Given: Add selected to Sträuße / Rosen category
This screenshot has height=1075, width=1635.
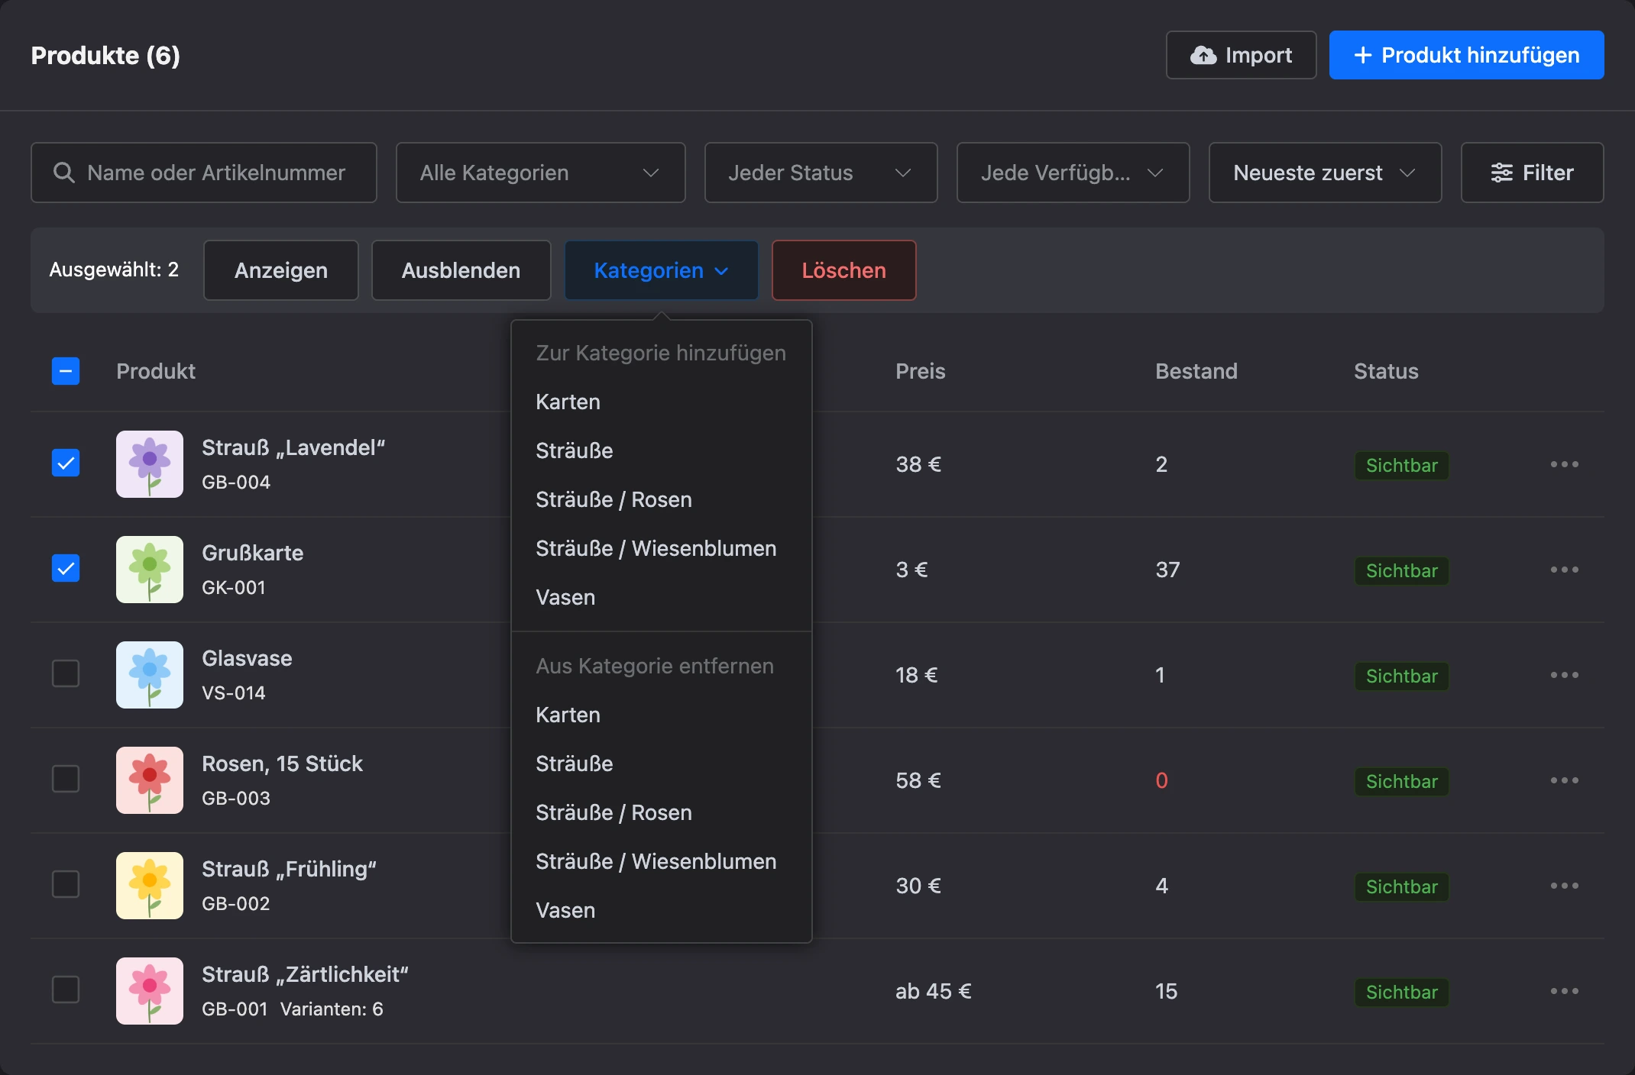Looking at the screenshot, I should (x=662, y=499).
